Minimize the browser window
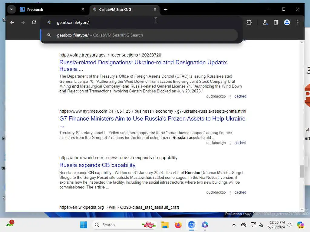 [270, 9]
